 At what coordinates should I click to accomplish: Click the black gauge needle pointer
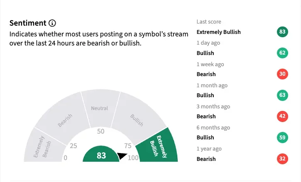click(x=122, y=156)
